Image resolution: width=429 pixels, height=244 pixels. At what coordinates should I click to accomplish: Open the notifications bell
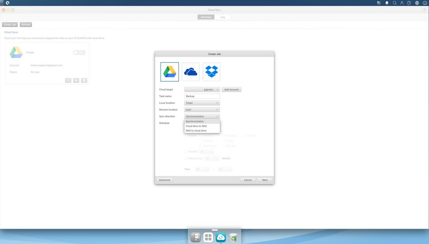point(387,3)
